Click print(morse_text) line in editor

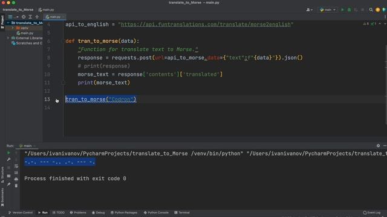[103, 83]
